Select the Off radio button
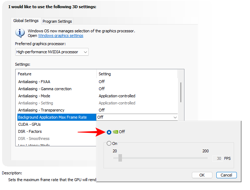The width and height of the screenshot is (250, 190). coord(109,132)
